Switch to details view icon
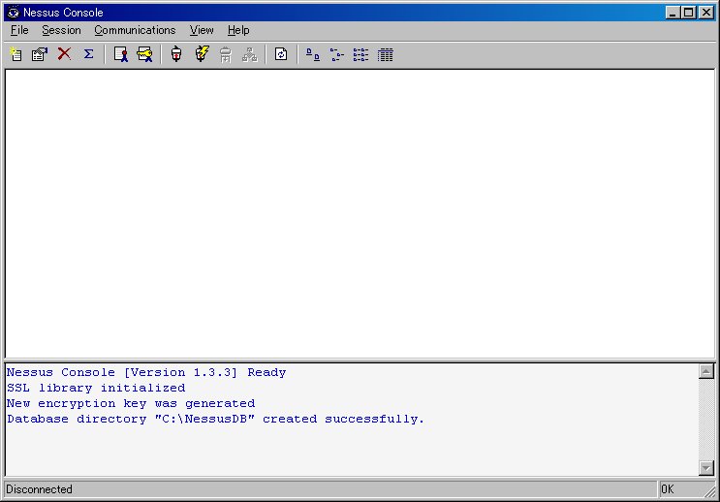720x502 pixels. [386, 54]
